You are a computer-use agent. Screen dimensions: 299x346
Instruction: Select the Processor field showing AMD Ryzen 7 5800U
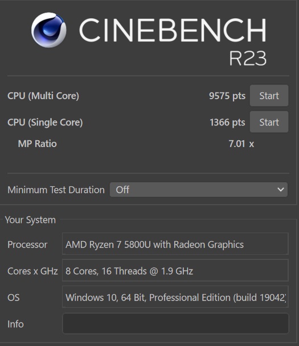tap(175, 244)
